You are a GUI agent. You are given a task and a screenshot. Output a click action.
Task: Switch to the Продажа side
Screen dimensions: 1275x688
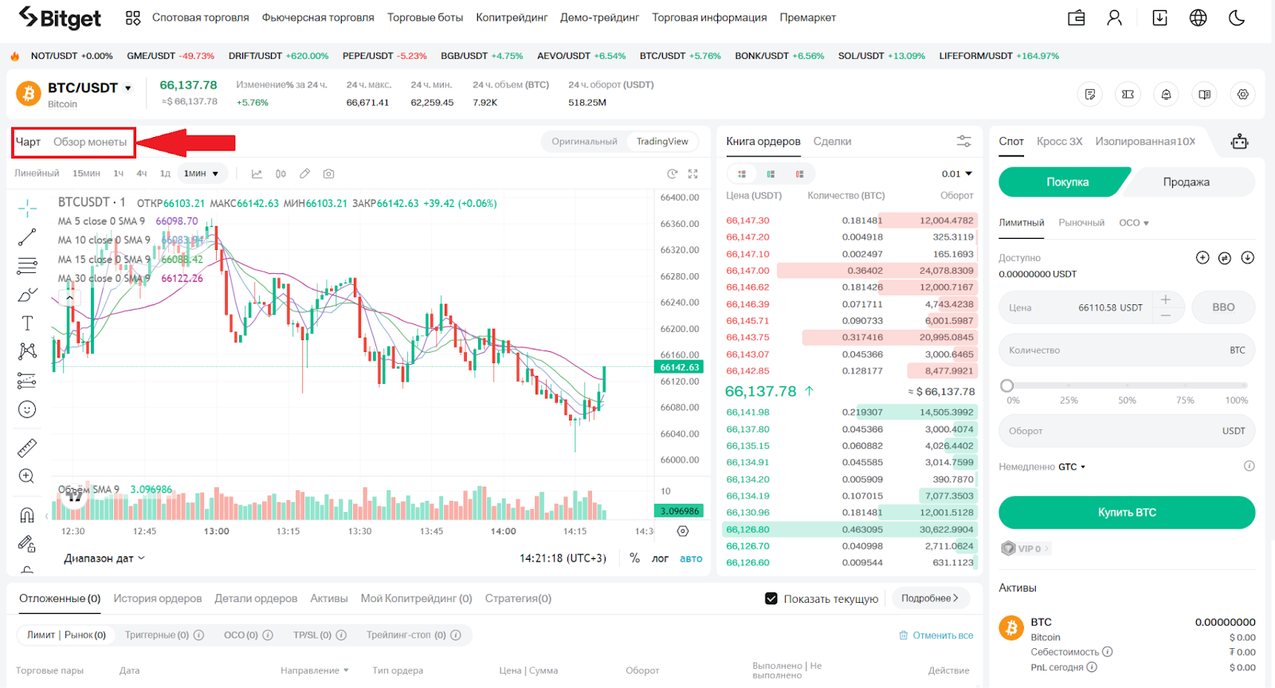pos(1186,182)
